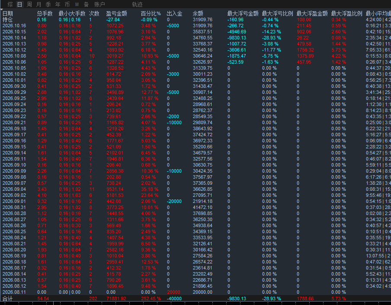Select the 持仓 row label
Image resolution: width=391 pixels, height=305 pixels.
pyautogui.click(x=7, y=19)
